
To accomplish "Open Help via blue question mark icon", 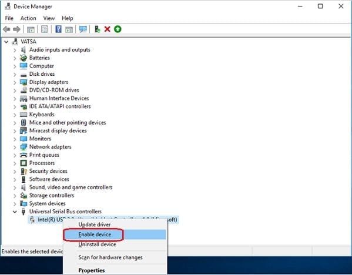I will tap(58, 29).
